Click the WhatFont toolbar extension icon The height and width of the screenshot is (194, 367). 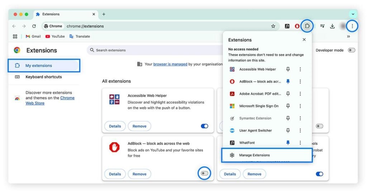coord(287,26)
